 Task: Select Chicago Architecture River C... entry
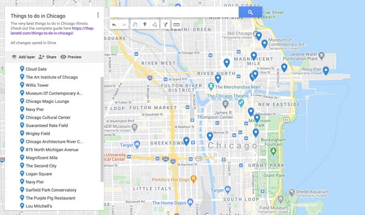click(x=54, y=142)
